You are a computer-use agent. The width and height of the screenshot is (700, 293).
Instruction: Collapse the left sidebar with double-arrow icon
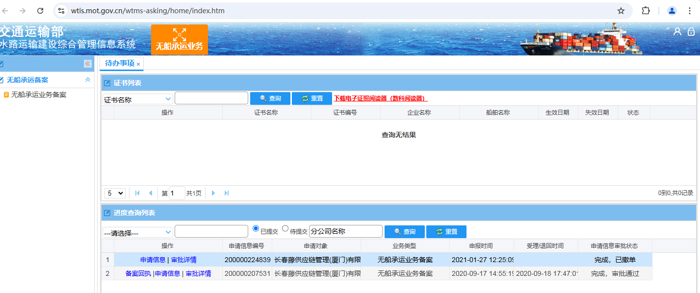point(88,64)
